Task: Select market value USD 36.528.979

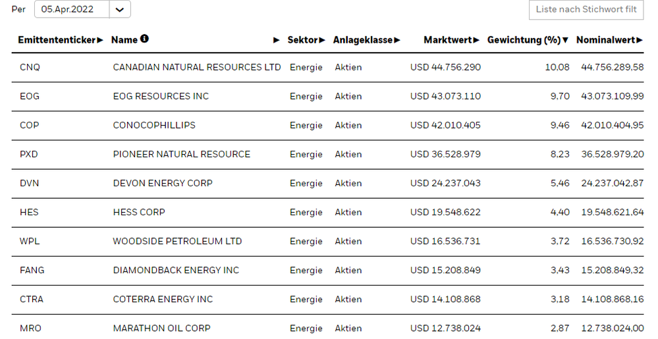Action: [x=446, y=154]
